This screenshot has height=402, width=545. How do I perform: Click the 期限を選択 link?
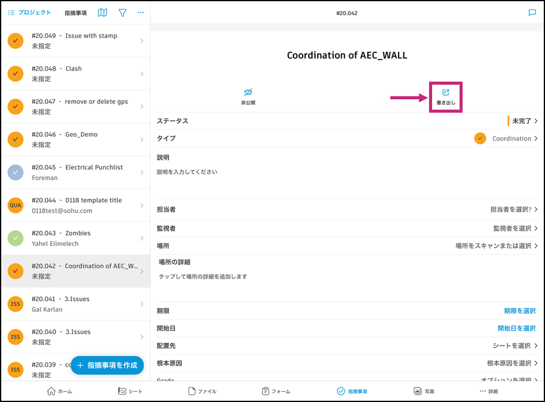tap(519, 311)
